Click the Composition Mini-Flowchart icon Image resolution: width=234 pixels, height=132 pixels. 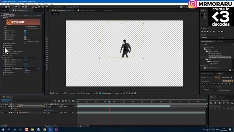54,101
